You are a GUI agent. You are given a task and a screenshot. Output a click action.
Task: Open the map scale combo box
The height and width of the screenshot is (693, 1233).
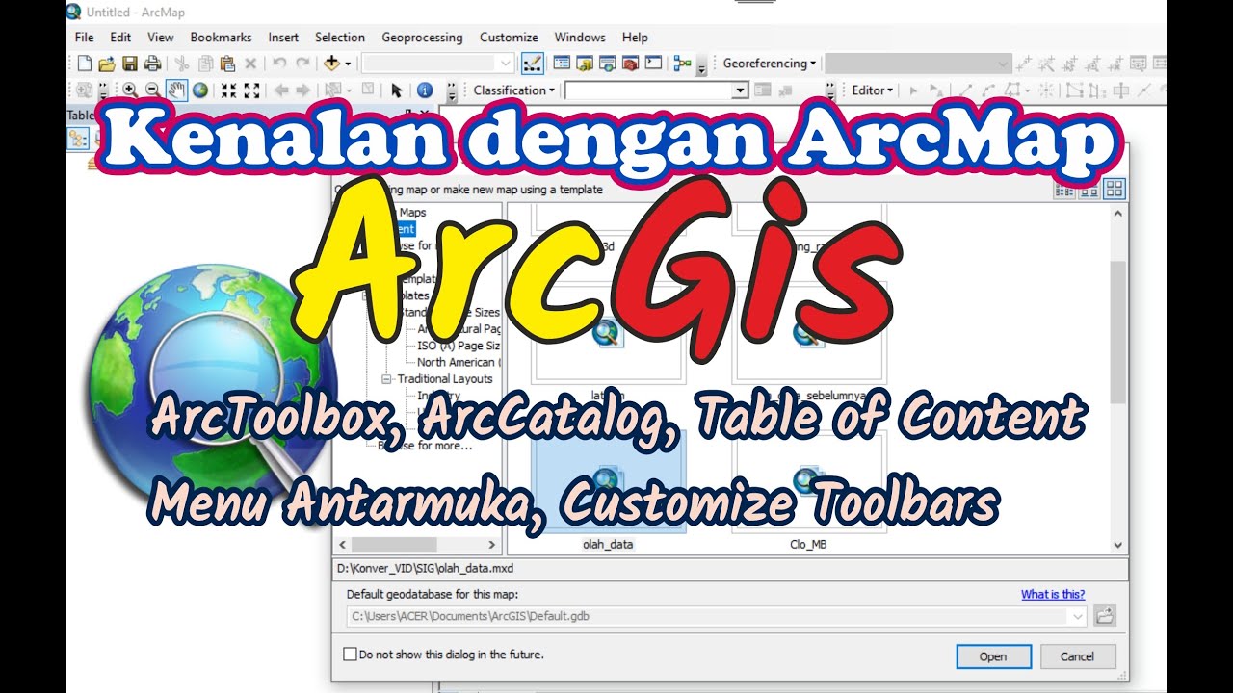coord(438,64)
